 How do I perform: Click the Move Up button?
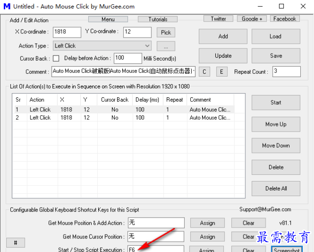pyautogui.click(x=276, y=124)
